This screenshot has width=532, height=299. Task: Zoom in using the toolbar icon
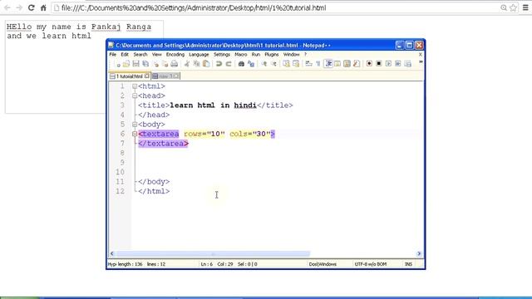click(x=264, y=64)
